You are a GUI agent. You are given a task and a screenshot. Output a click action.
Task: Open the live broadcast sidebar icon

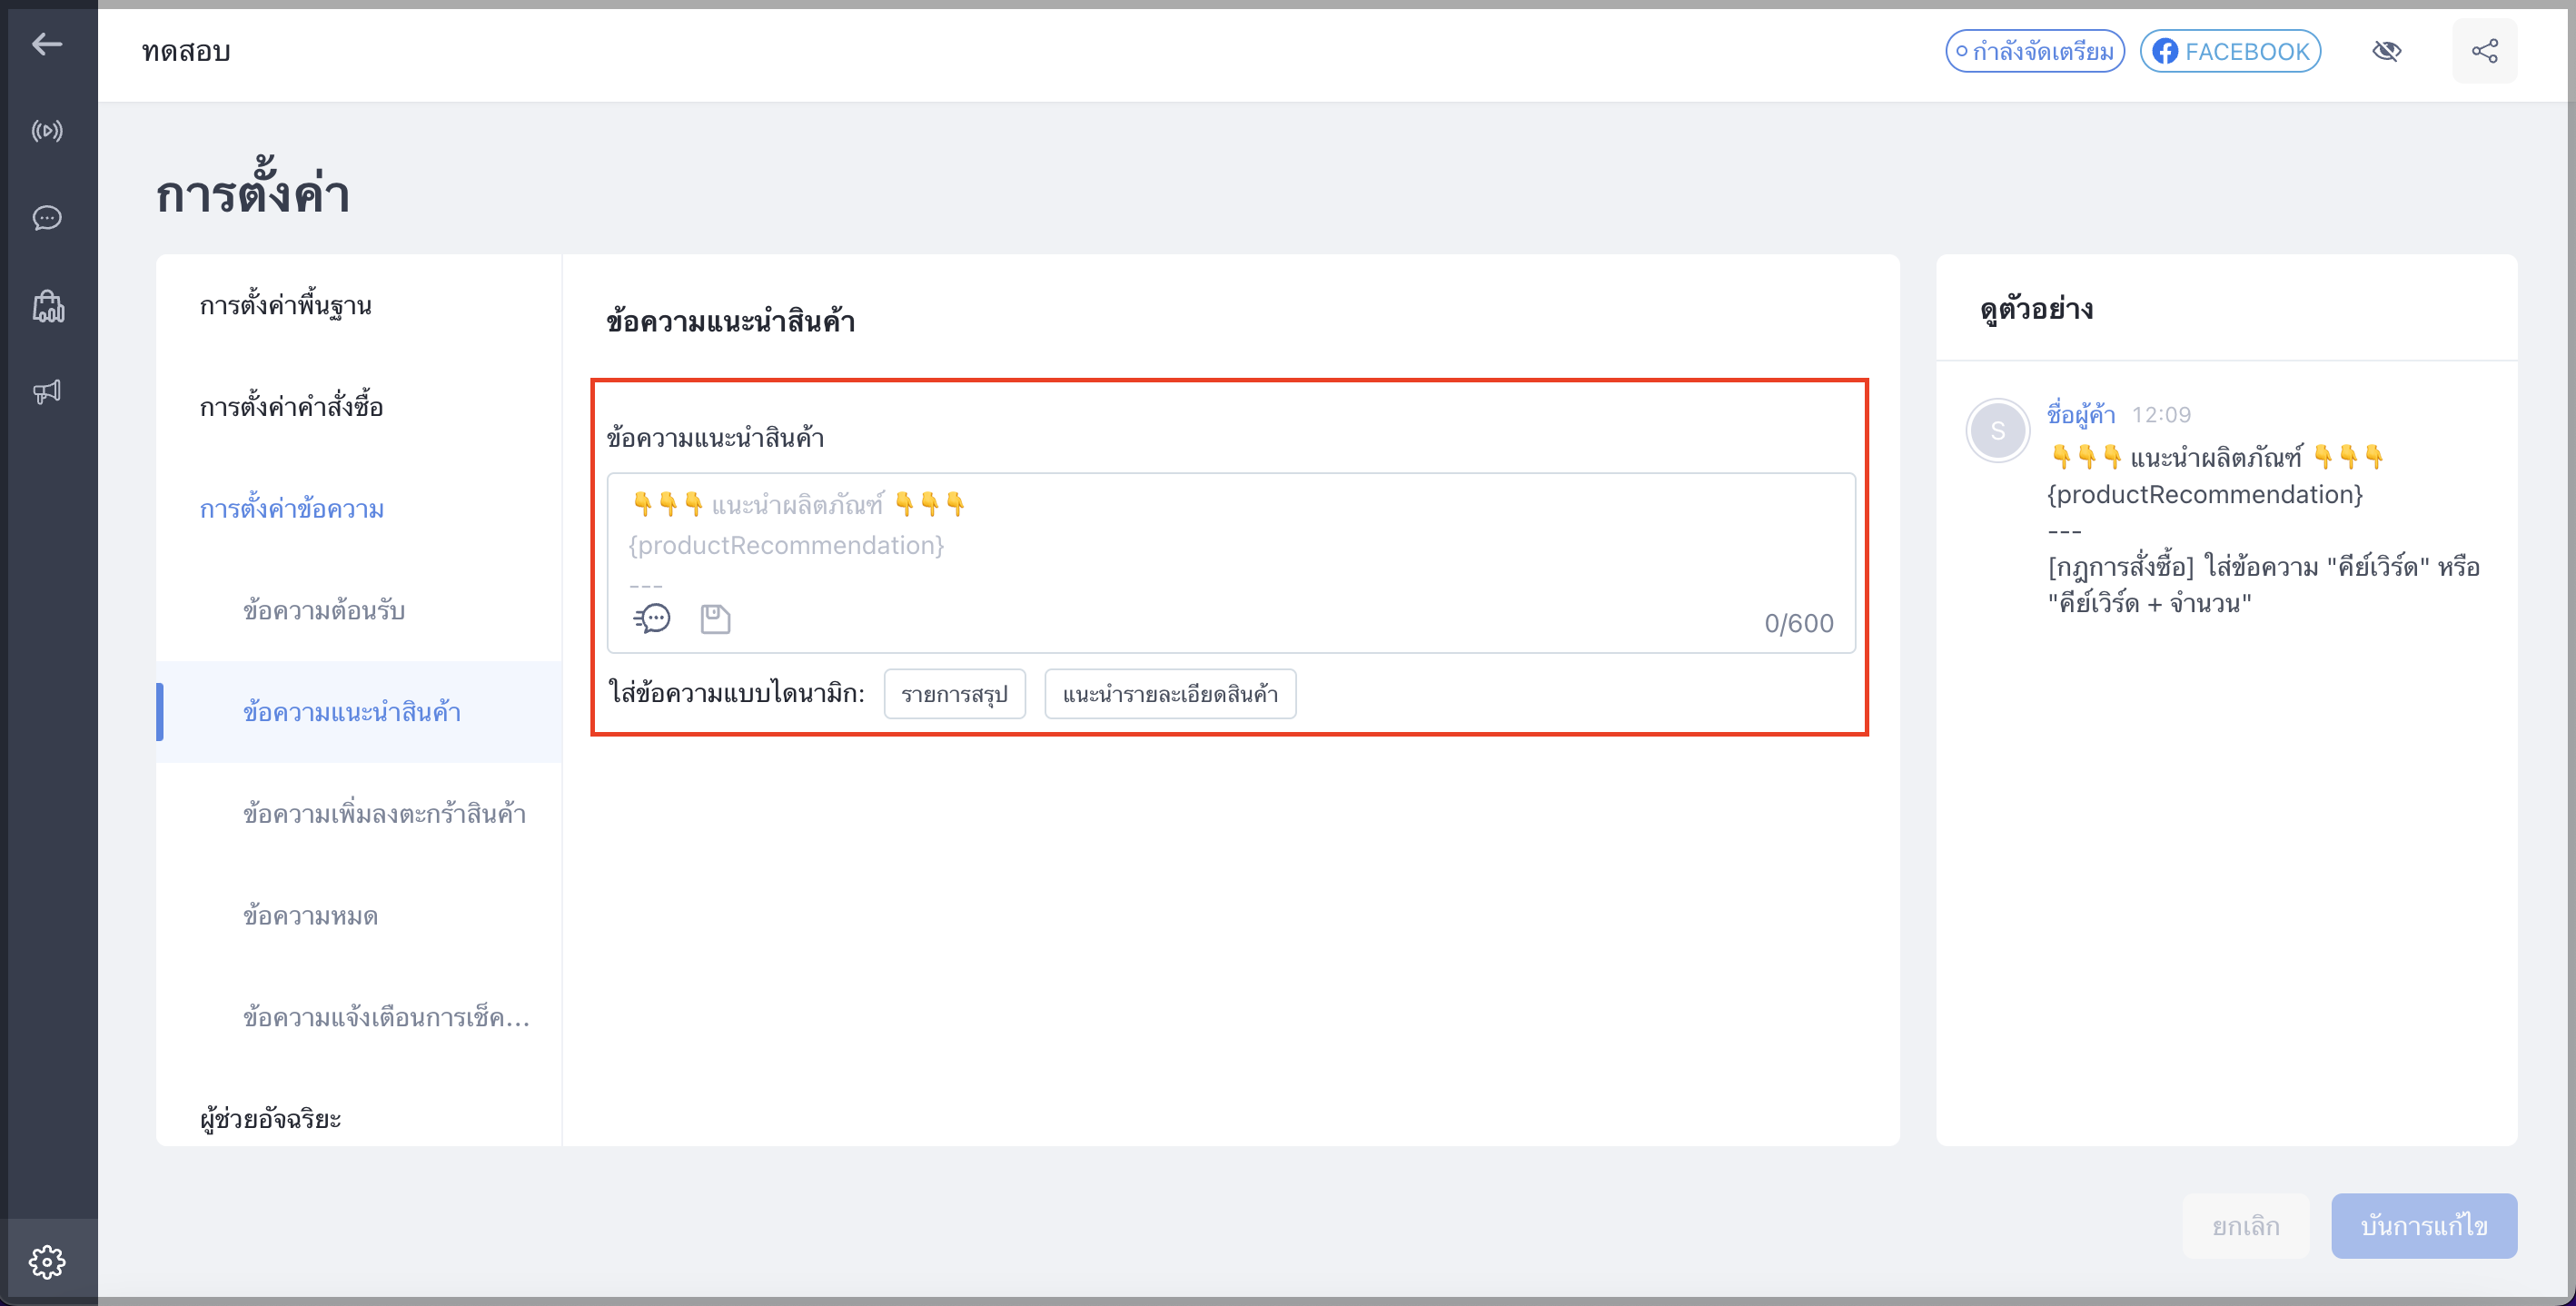47,131
